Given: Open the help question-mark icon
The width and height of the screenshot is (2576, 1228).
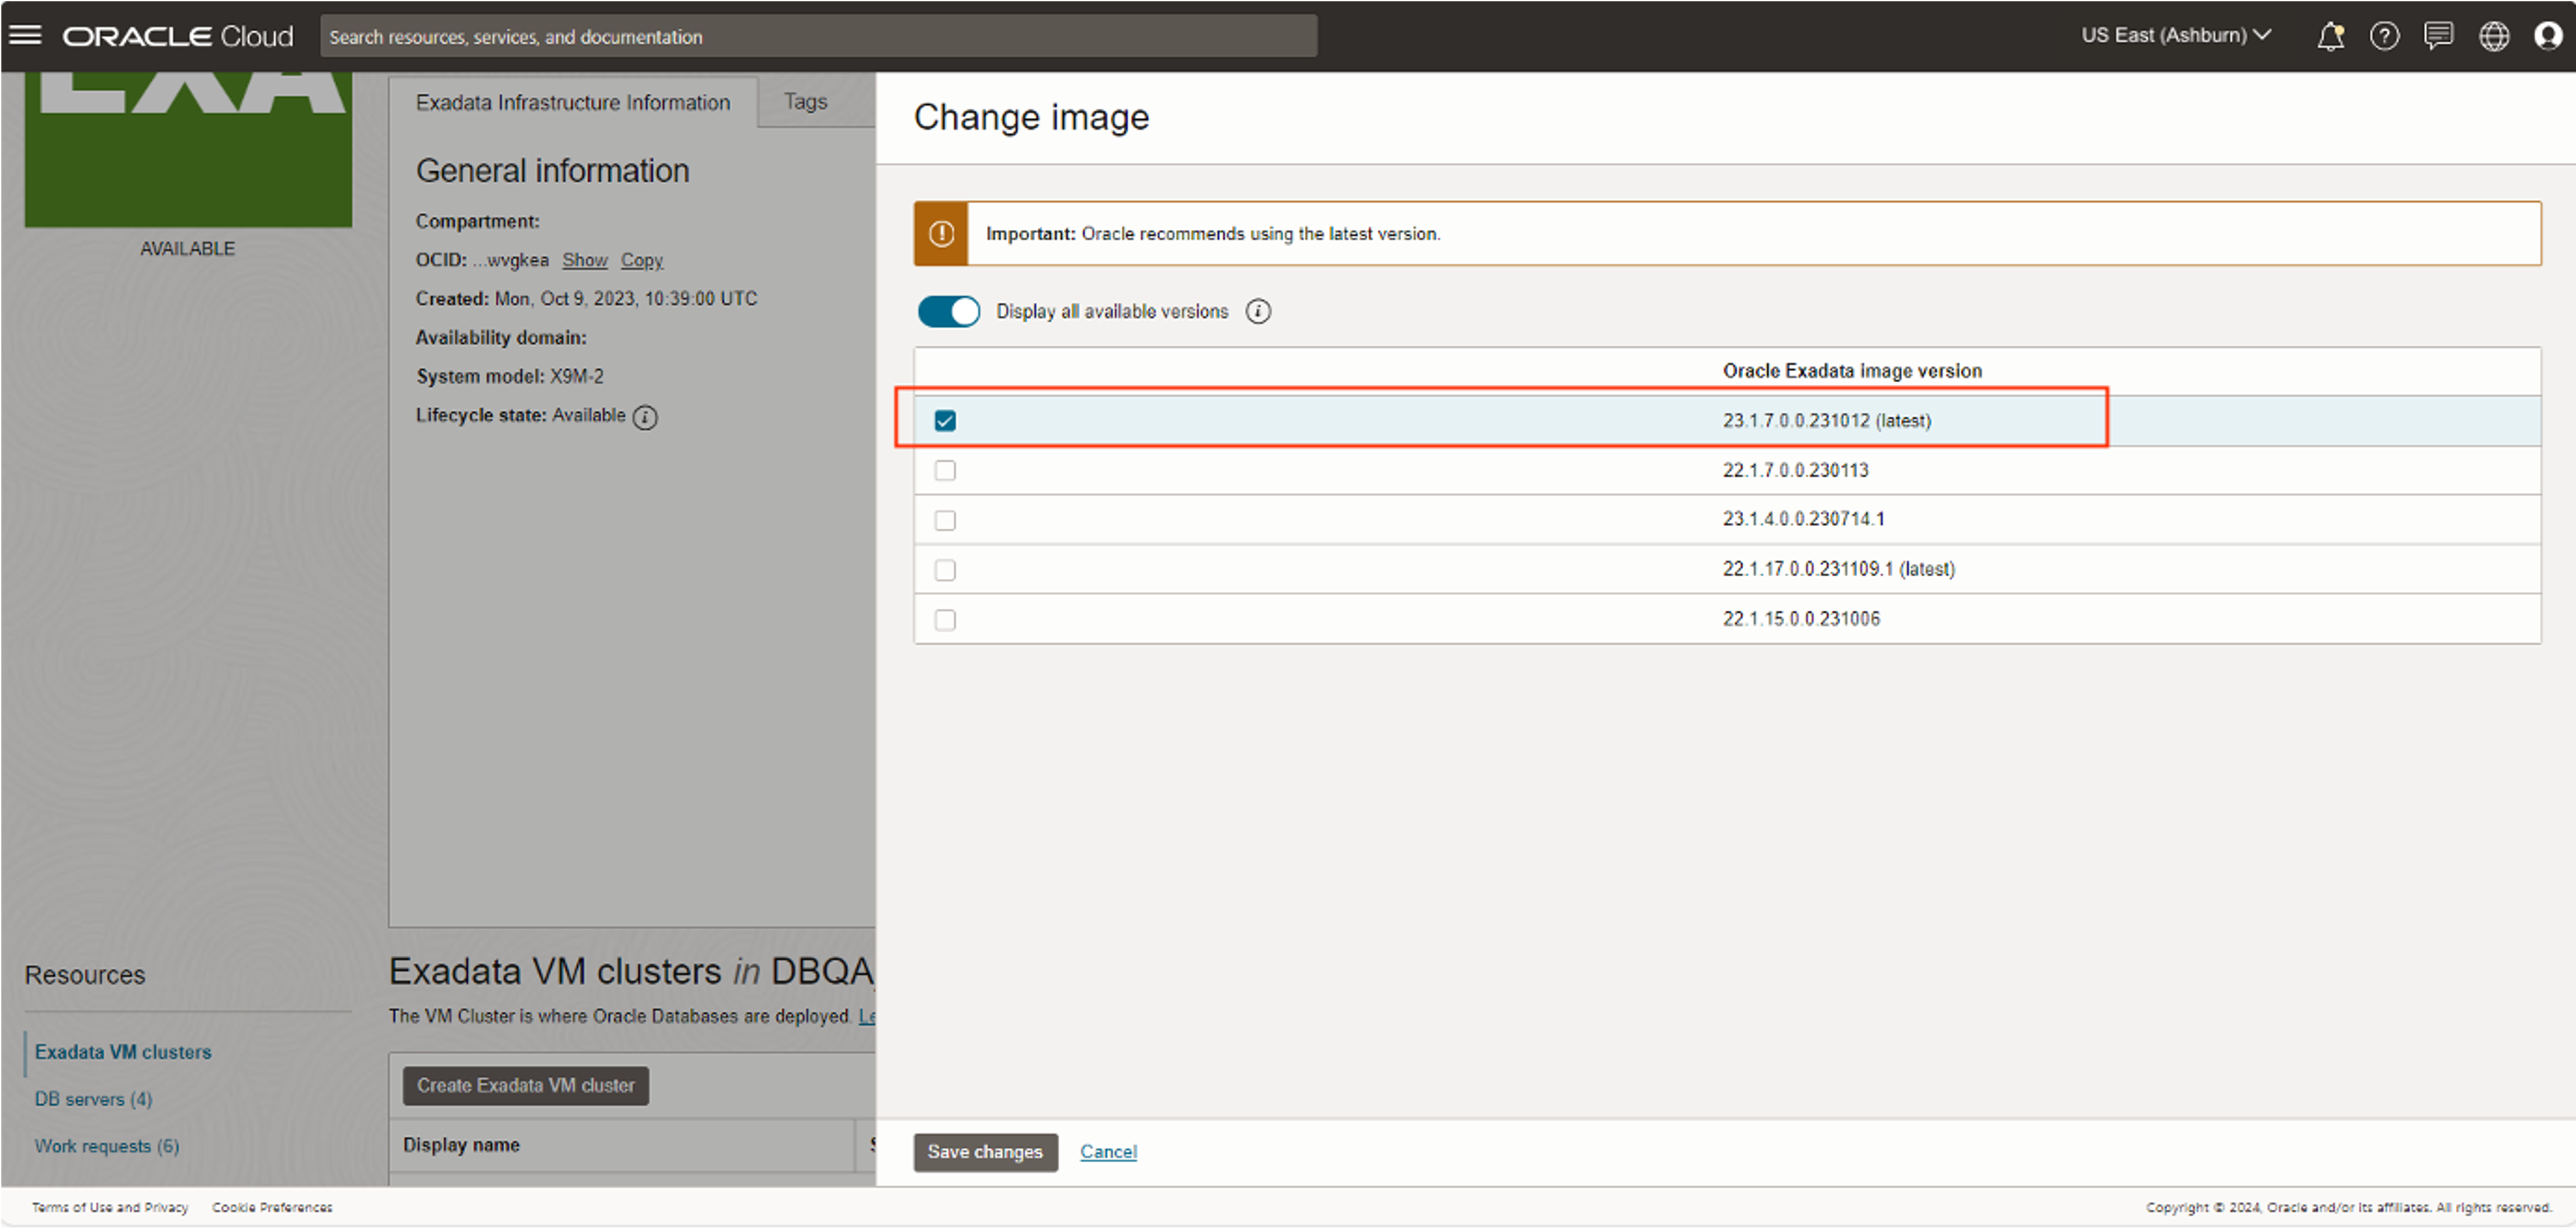Looking at the screenshot, I should pos(2384,36).
